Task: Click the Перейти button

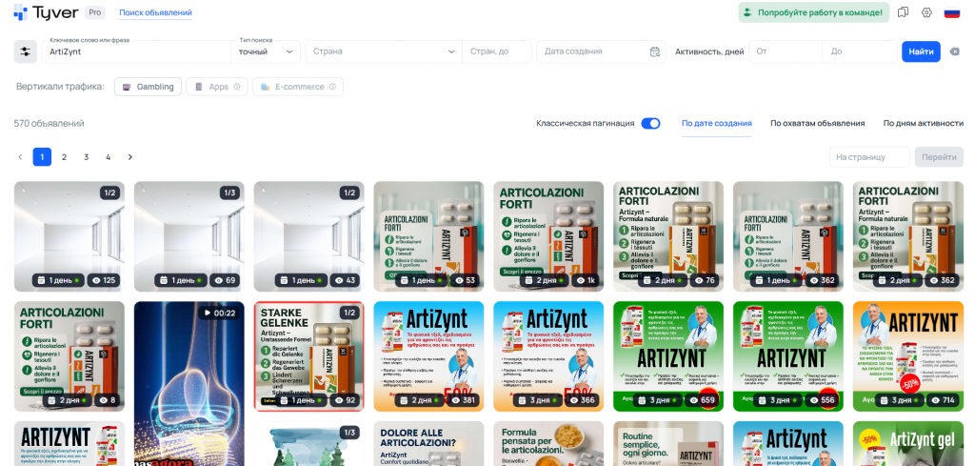Action: click(939, 157)
